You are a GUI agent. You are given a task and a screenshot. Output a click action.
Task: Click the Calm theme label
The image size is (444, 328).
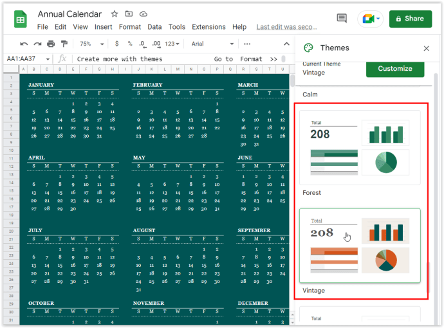310,95
